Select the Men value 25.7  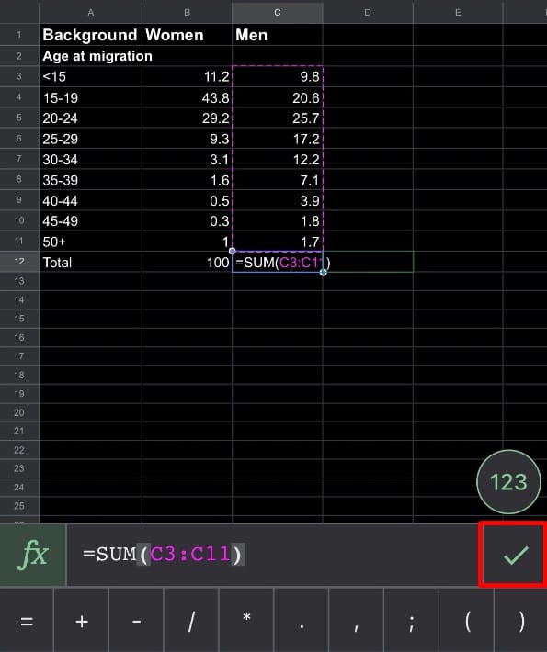pos(278,118)
